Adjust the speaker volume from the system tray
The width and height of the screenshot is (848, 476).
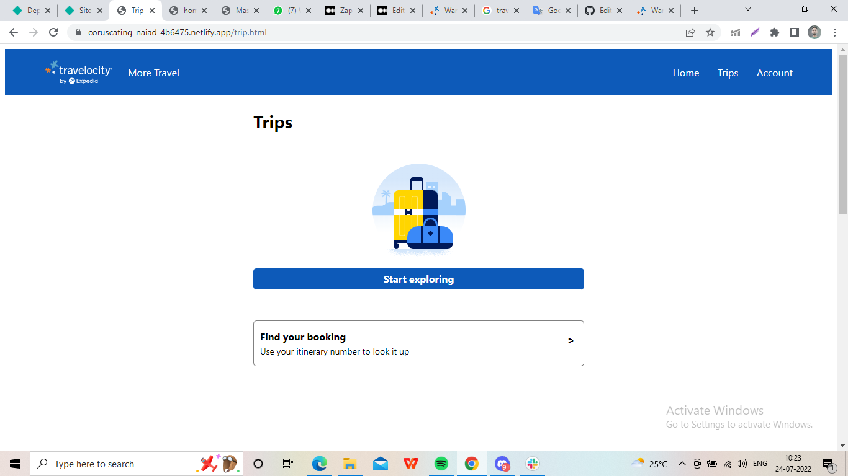pos(741,463)
